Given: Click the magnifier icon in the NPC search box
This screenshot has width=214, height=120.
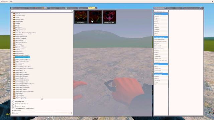Looking at the screenshot, I should tap(72, 11).
